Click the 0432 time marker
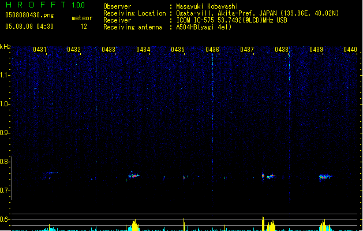 74,50
